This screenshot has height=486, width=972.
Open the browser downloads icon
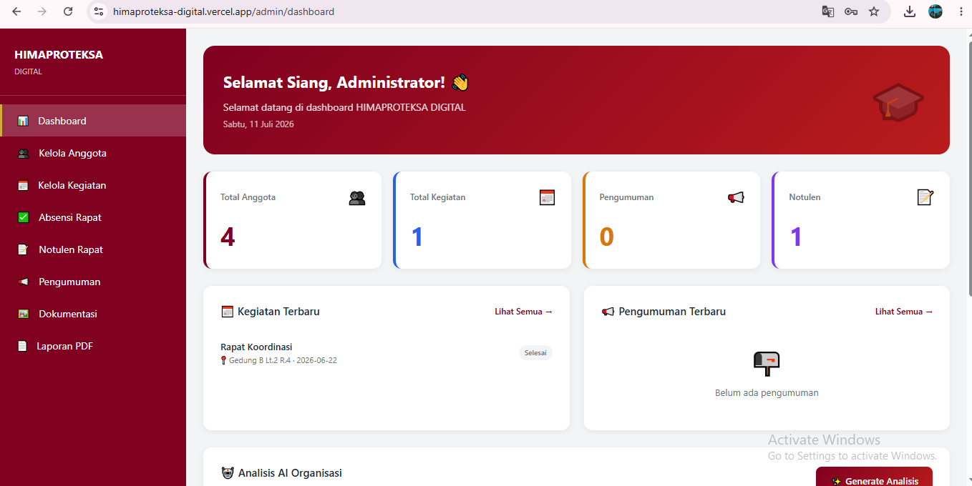point(910,11)
